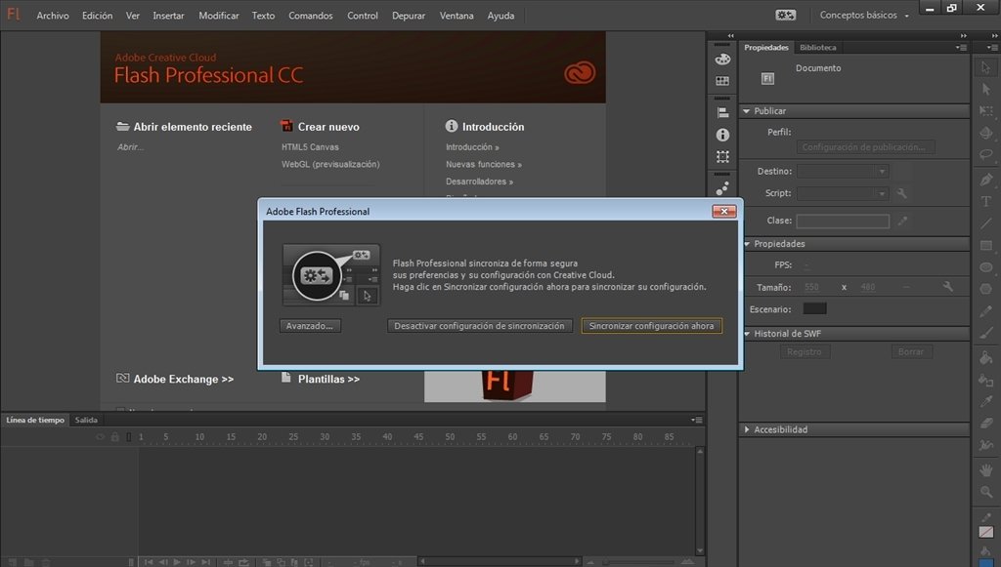1001x567 pixels.
Task: Select the Brush tool
Action: click(985, 333)
